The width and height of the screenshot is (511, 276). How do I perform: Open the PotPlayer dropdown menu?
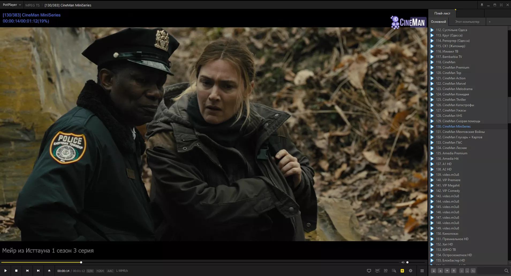(x=12, y=5)
